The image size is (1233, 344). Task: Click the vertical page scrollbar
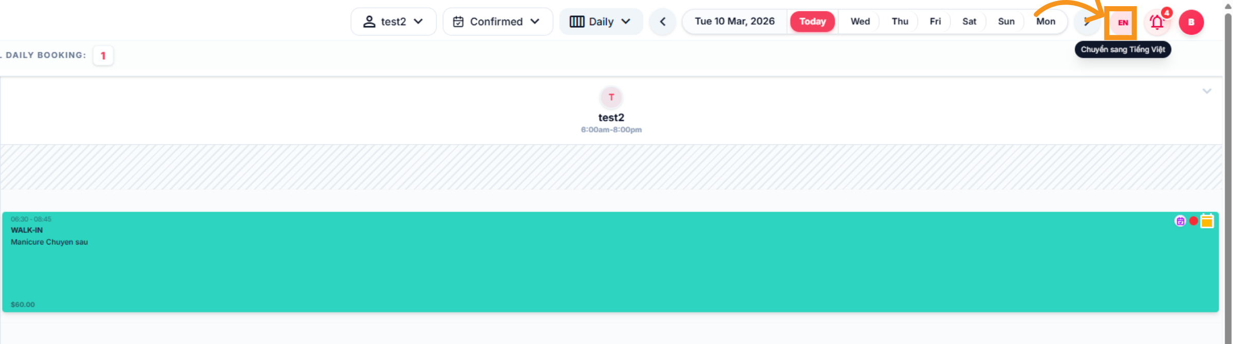pos(1228,154)
